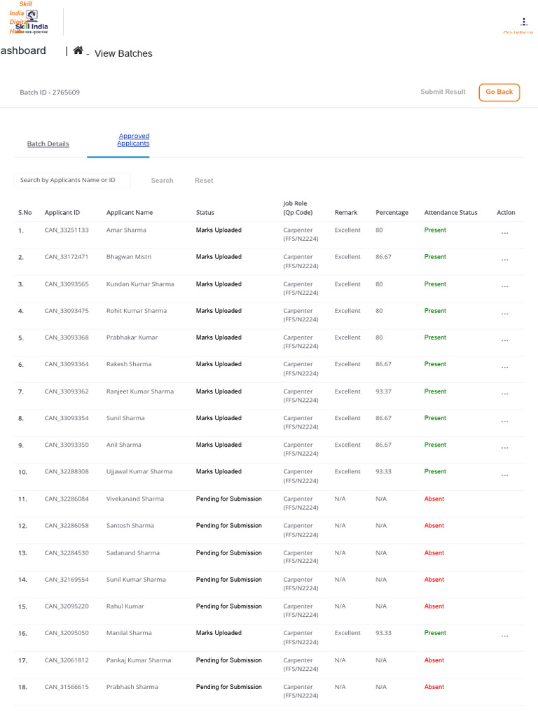Select applicant ID CAN_33093362
This screenshot has height=717, width=538.
[67, 391]
